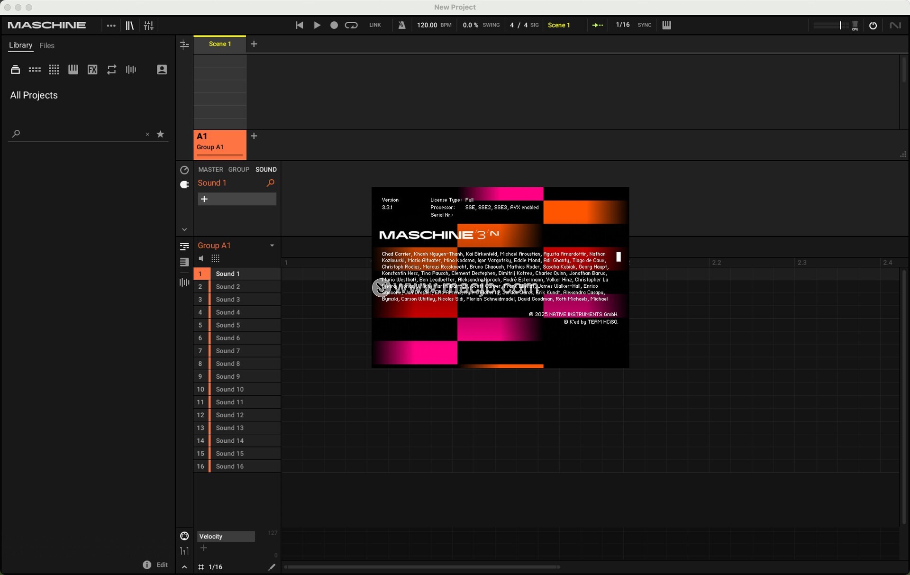Image resolution: width=910 pixels, height=575 pixels.
Task: Toggle the follow playhead arrow icon
Action: click(598, 25)
